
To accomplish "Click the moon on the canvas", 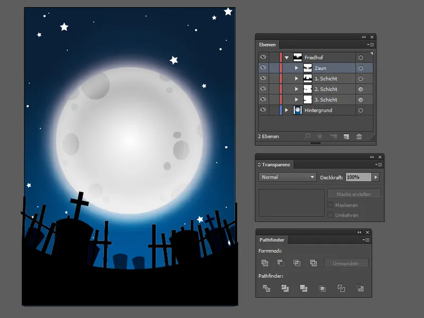I will coord(129,140).
